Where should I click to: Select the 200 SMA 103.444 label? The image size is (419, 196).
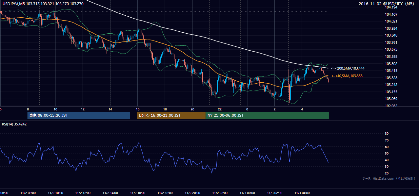[348, 68]
